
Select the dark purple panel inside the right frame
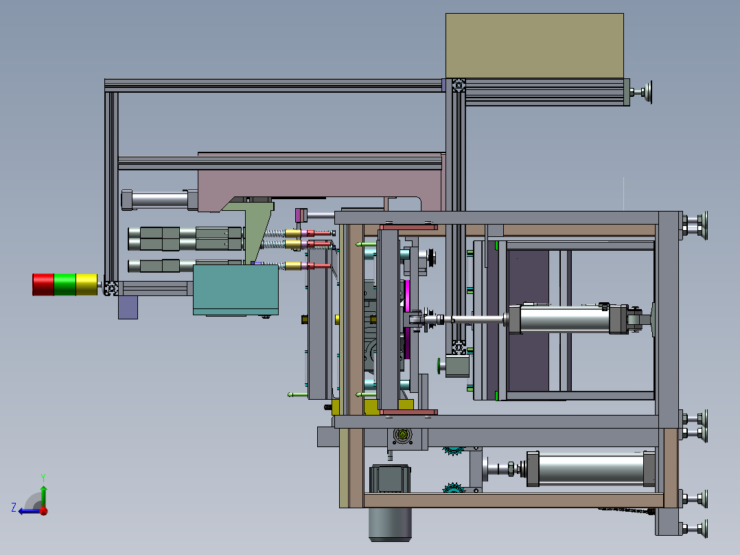point(528,321)
